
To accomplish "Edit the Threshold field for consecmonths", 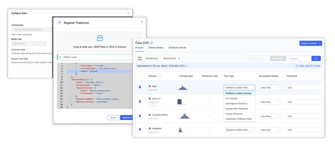I will [x=304, y=116].
